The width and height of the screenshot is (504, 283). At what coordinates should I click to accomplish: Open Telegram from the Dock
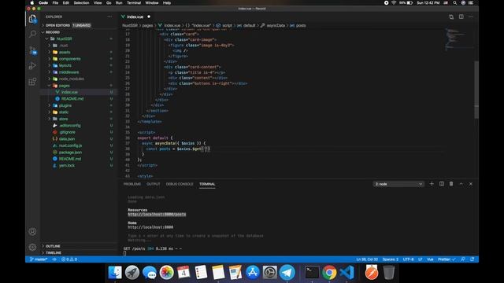coord(287,273)
